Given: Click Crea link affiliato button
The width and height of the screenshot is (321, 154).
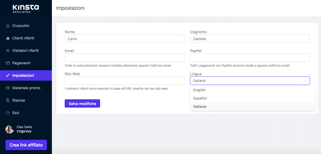Looking at the screenshot, I should tap(26, 145).
